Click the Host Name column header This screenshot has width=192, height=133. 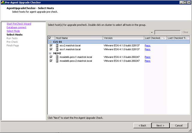click(x=79, y=38)
